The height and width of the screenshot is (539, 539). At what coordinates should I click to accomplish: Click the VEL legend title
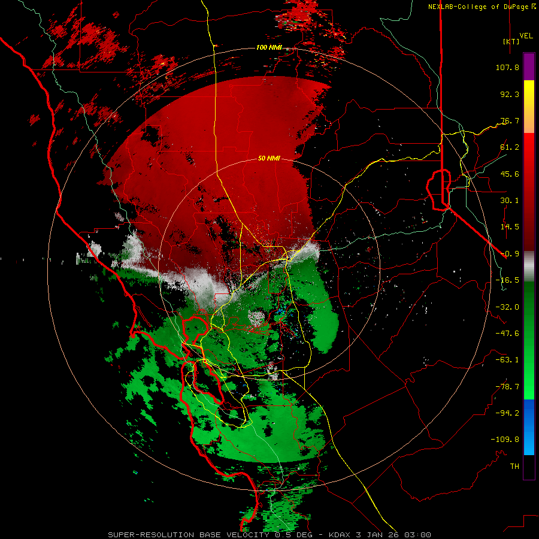(x=526, y=36)
